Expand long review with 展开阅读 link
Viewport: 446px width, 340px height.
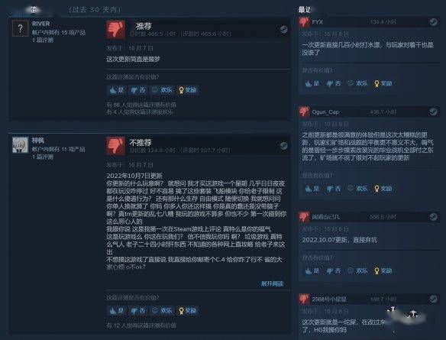[x=272, y=283]
